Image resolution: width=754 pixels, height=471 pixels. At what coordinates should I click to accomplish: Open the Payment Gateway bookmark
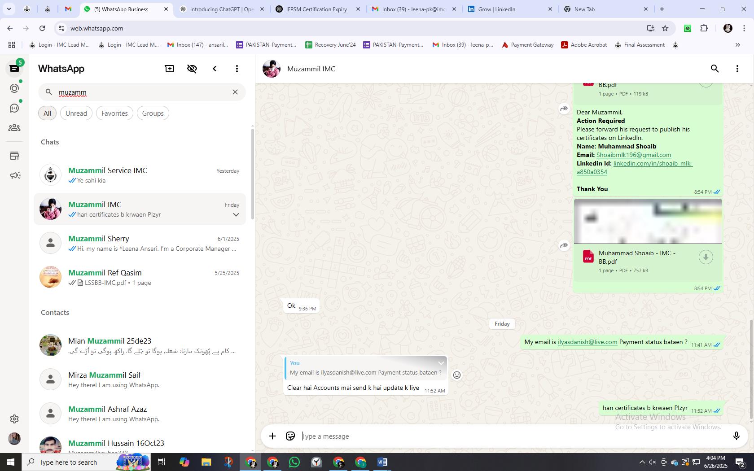tap(527, 45)
